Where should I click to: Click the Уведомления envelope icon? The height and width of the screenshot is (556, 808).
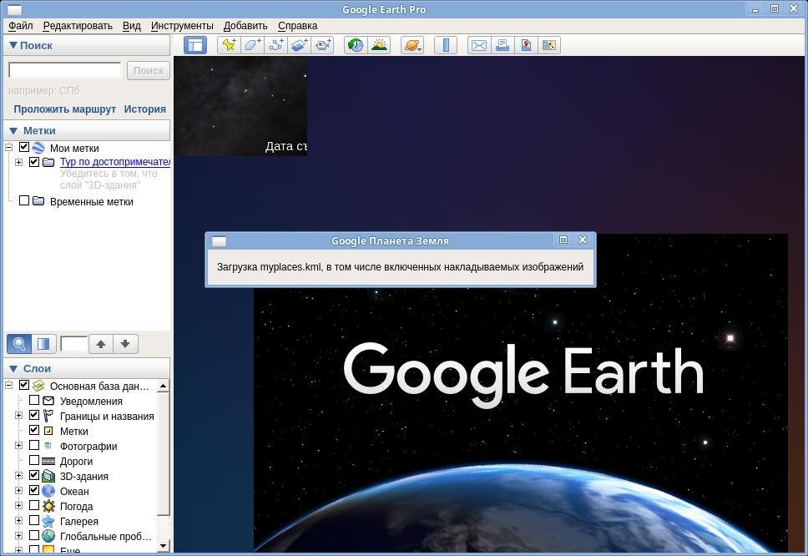pos(48,401)
